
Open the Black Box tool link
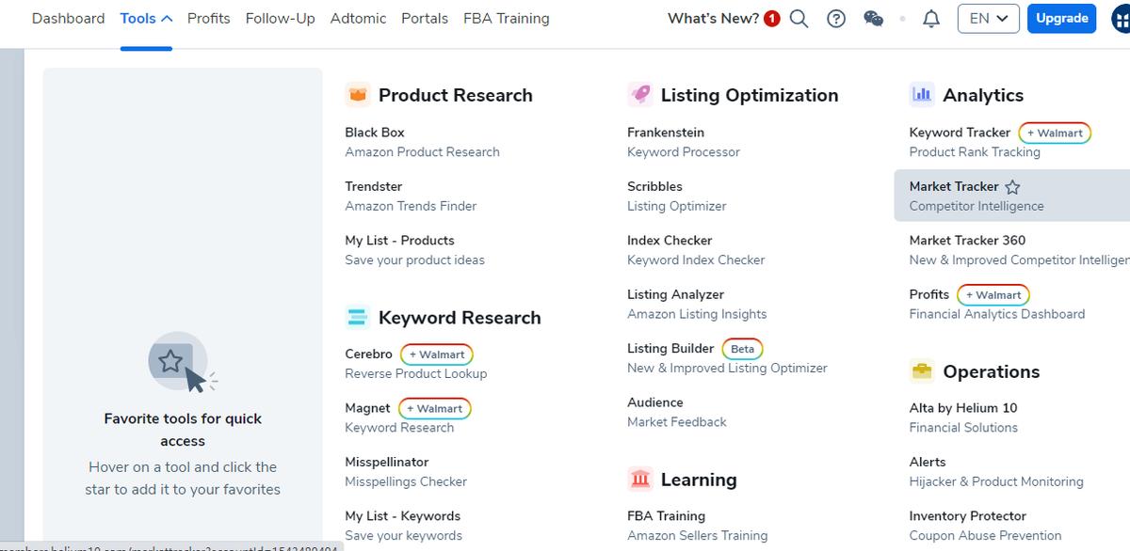pyautogui.click(x=375, y=133)
